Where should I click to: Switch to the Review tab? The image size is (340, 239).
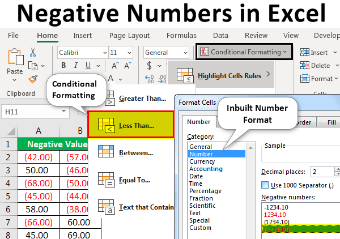point(256,36)
